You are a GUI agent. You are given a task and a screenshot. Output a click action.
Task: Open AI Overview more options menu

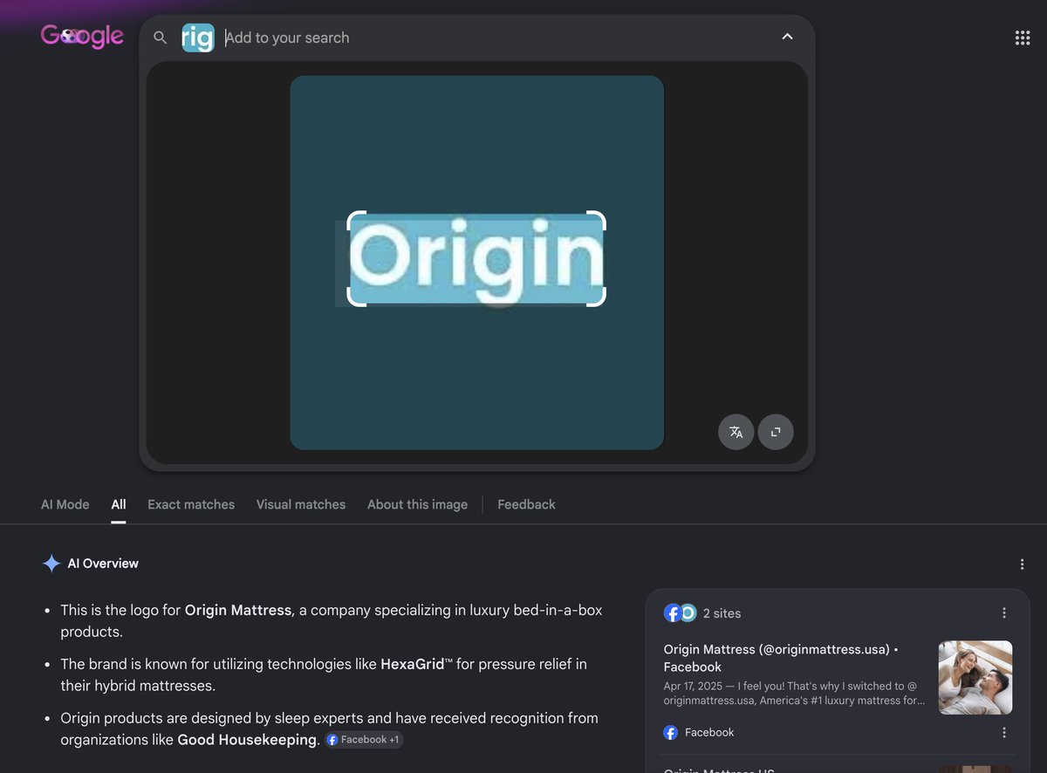[x=1022, y=564]
